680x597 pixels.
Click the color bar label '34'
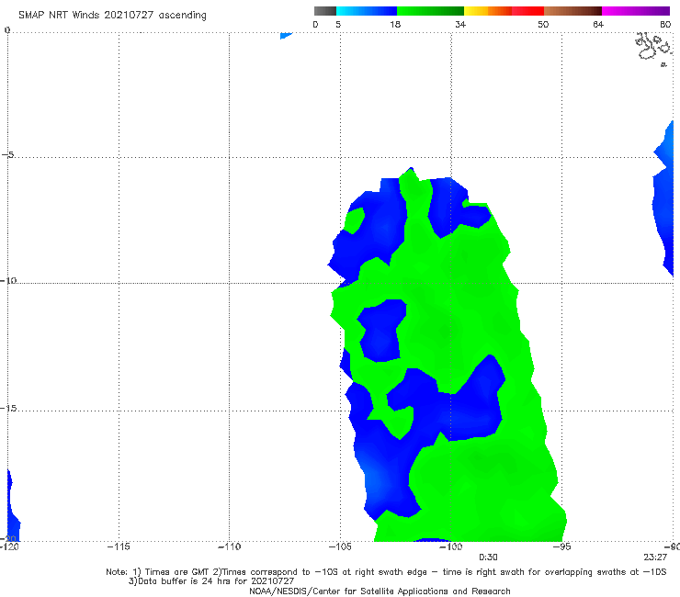[x=460, y=24]
